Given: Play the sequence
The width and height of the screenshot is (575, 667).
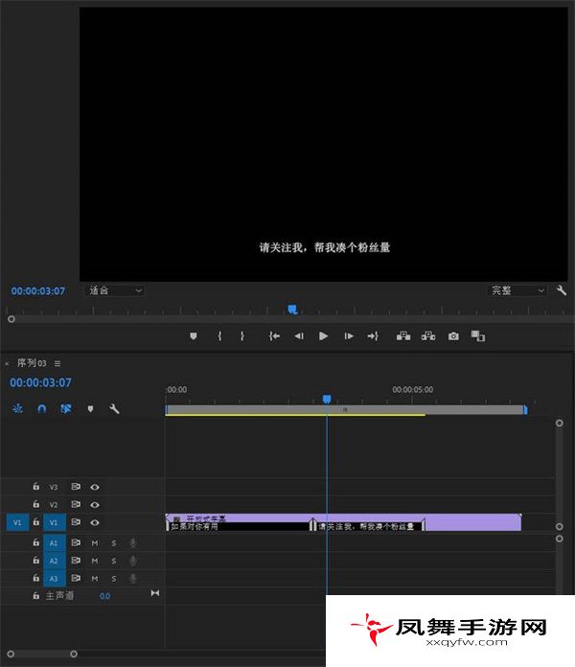Looking at the screenshot, I should click(x=323, y=336).
